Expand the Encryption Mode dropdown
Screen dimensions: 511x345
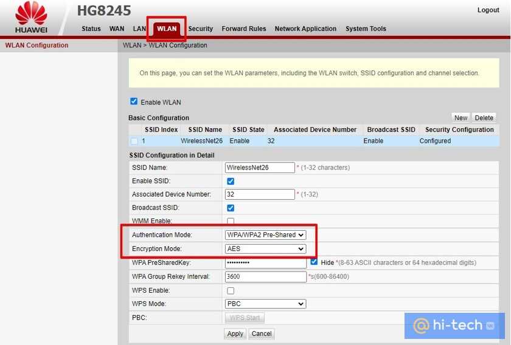[x=265, y=249]
